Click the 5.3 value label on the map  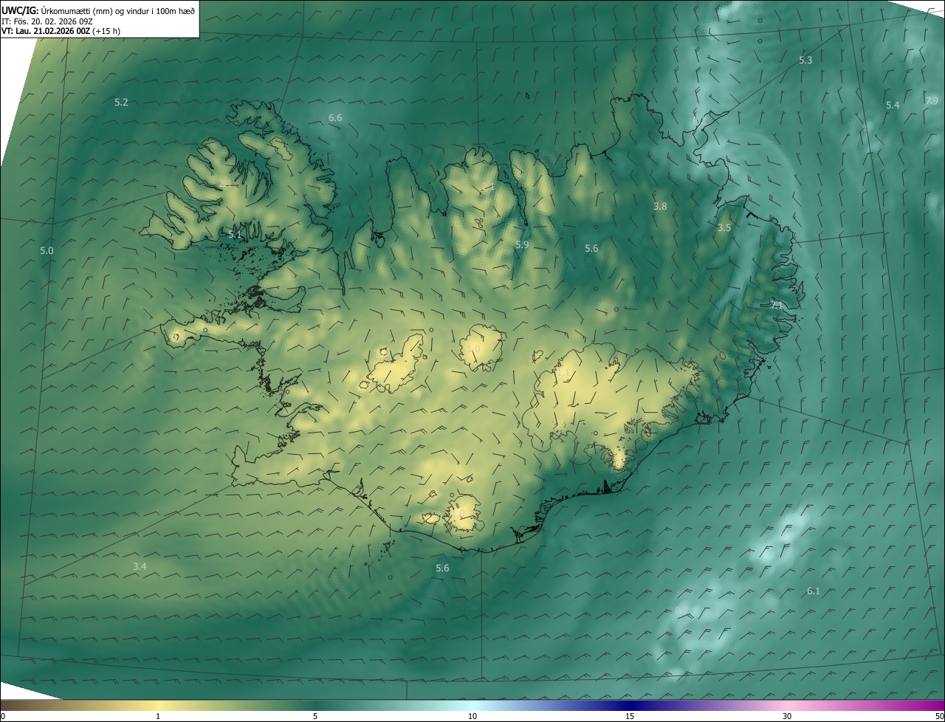tap(805, 61)
